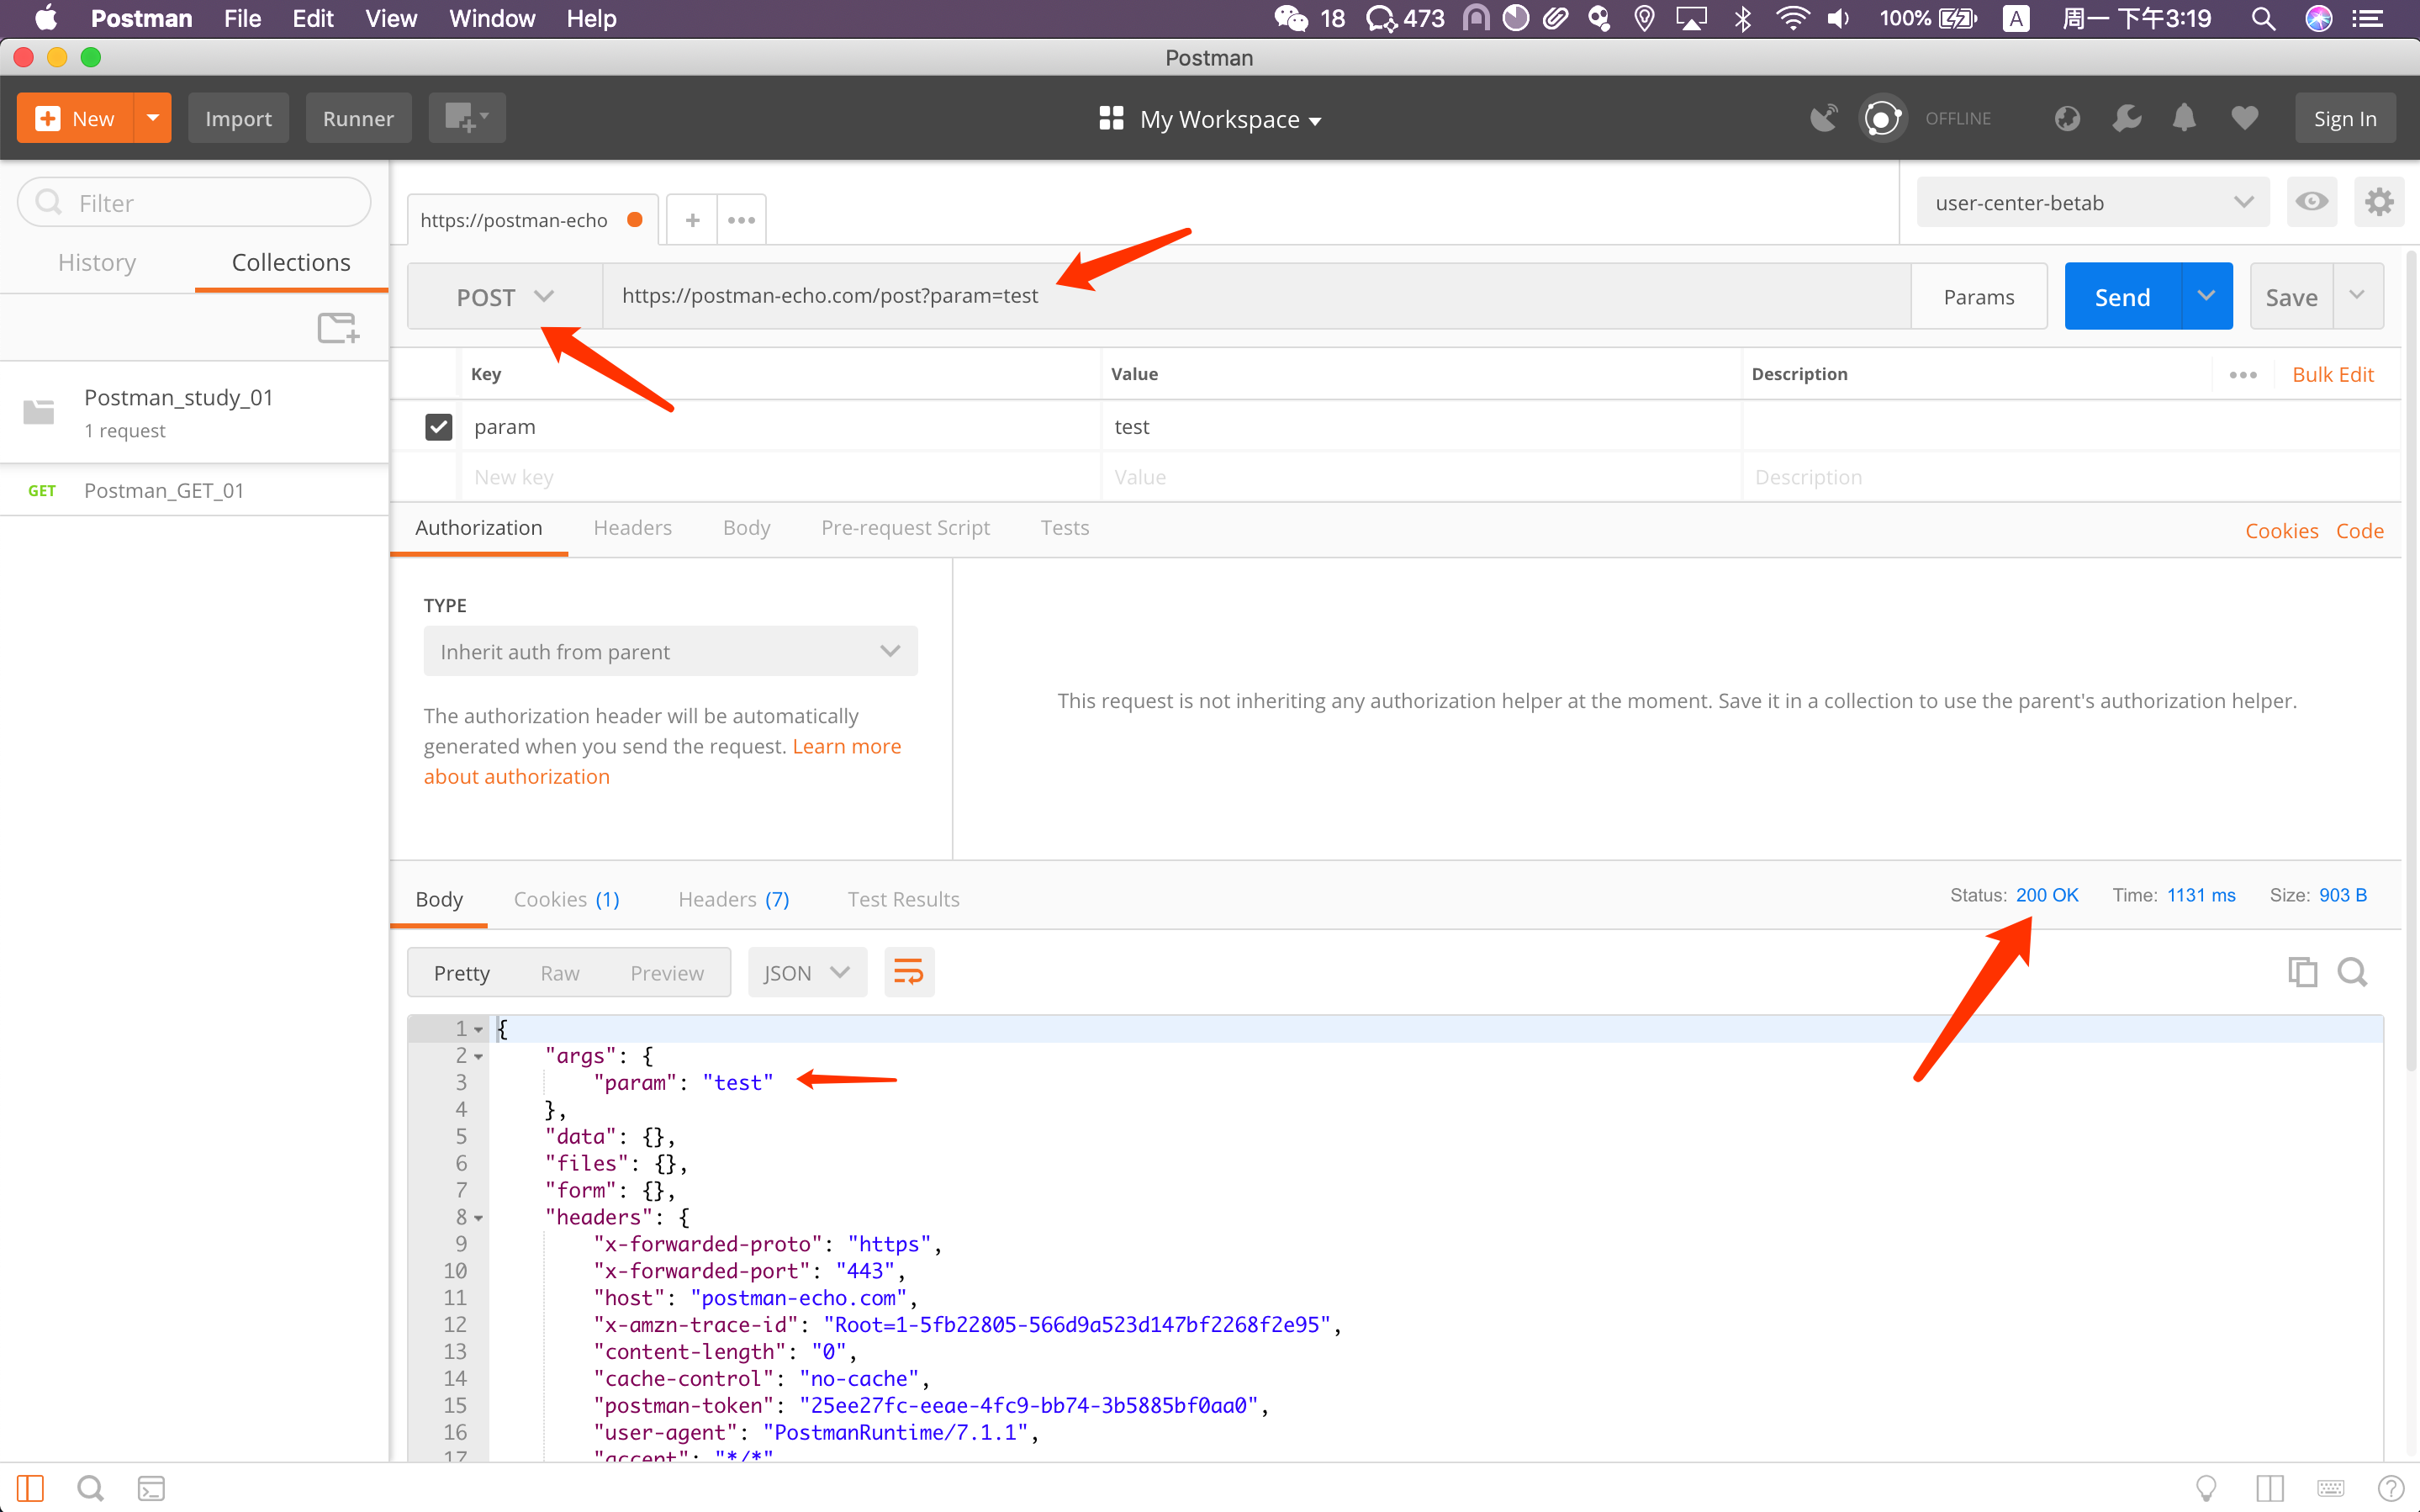Open the Cookies link
This screenshot has width=2420, height=1512.
pyautogui.click(x=2281, y=530)
